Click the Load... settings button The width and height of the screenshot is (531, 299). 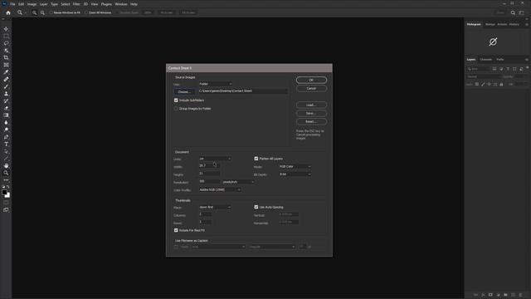point(311,105)
